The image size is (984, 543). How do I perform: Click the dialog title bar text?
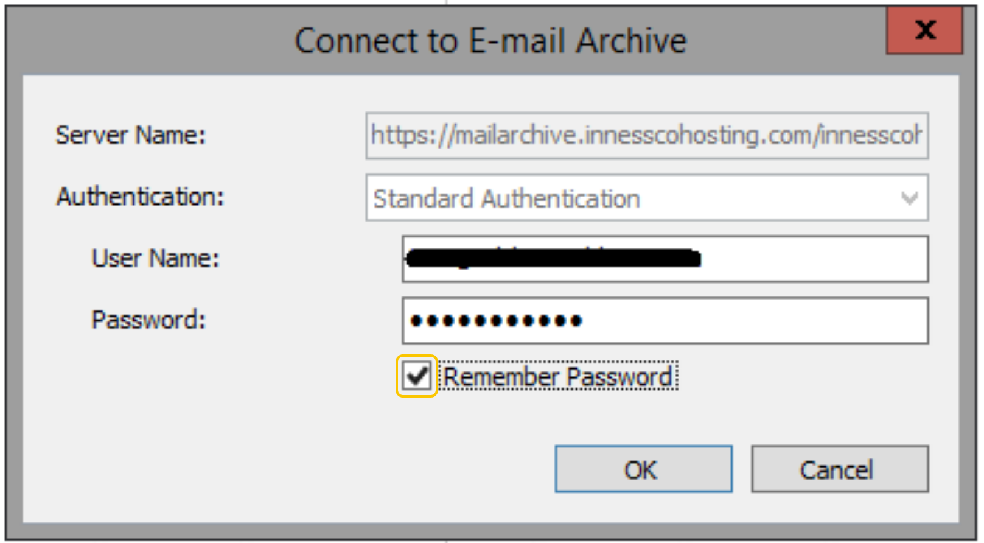click(490, 41)
